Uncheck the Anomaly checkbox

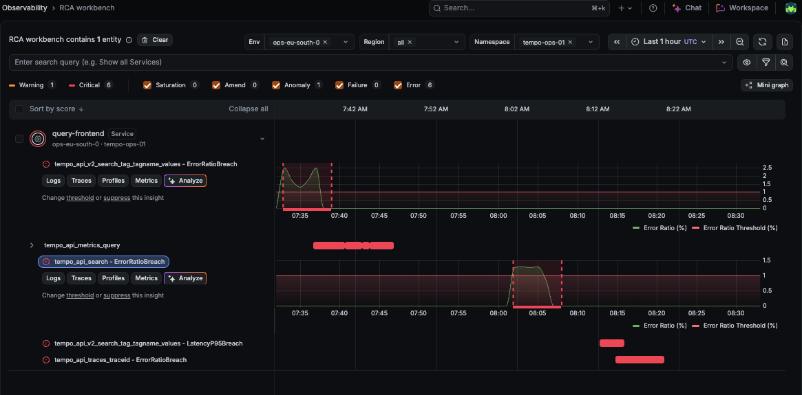275,85
